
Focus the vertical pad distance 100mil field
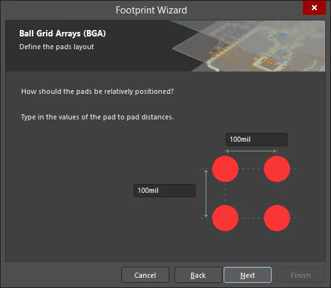164,190
